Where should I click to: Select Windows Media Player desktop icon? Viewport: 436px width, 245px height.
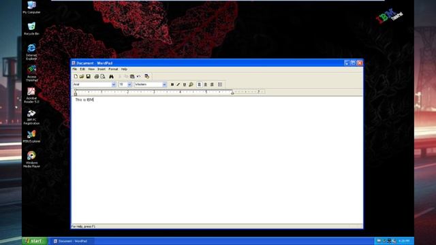pos(31,159)
